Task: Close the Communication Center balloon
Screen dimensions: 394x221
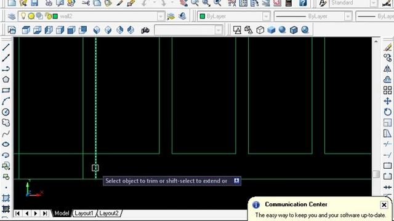Action: coord(384,205)
